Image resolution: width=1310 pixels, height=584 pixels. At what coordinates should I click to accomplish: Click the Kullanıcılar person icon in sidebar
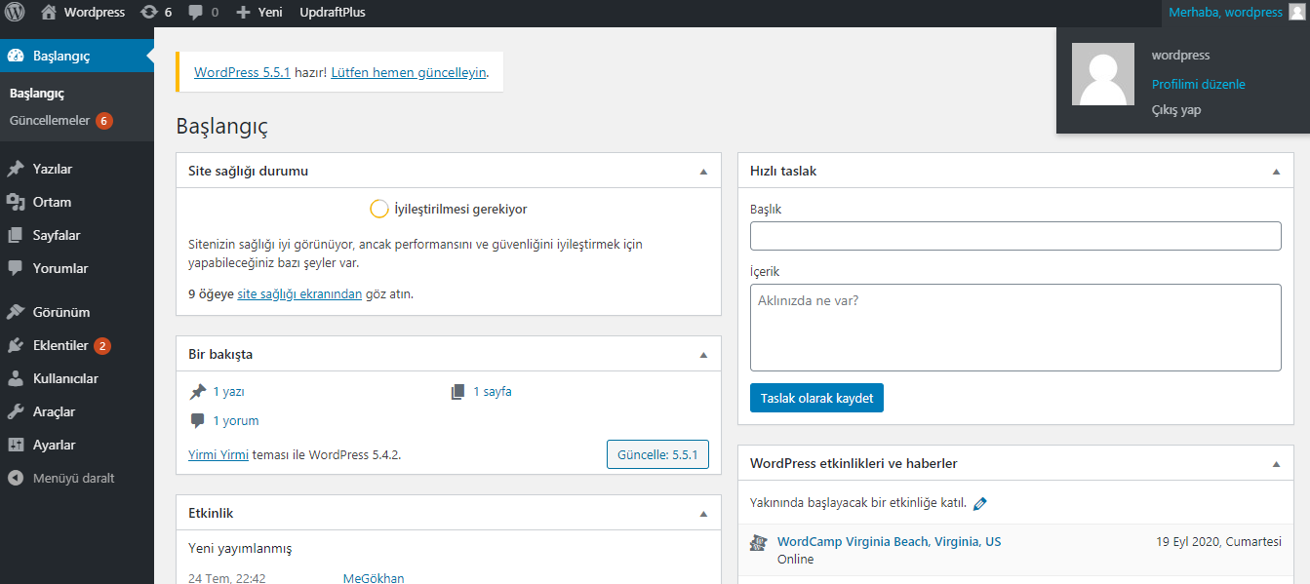(x=16, y=378)
